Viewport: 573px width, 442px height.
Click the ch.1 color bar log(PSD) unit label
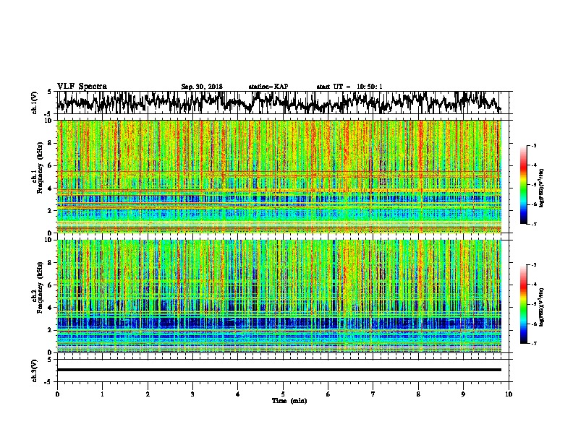pos(542,188)
